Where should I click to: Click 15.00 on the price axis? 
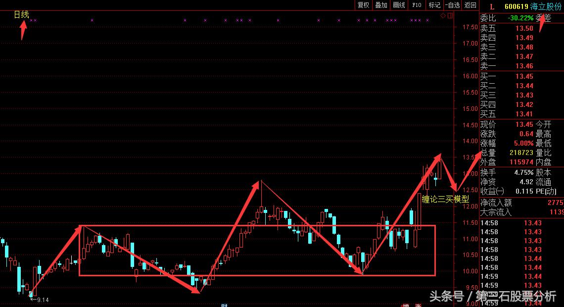(x=470, y=109)
